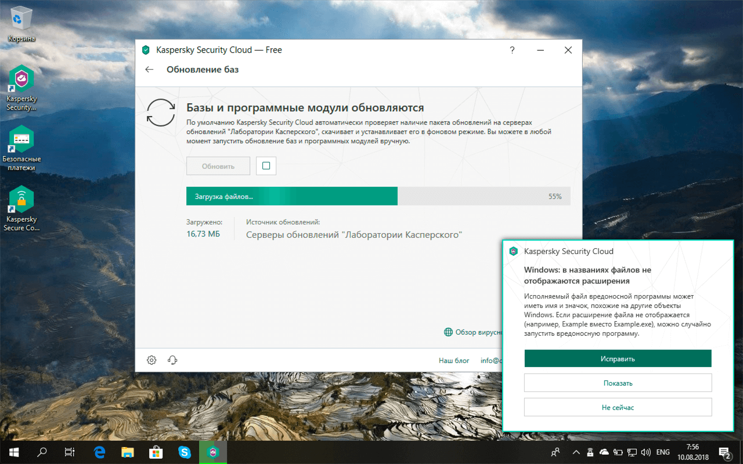743x464 pixels.
Task: Select the Kaspersky icon on the taskbar
Action: 212,452
